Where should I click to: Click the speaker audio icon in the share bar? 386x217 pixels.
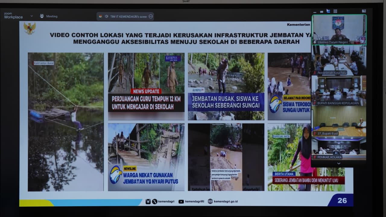(106, 17)
